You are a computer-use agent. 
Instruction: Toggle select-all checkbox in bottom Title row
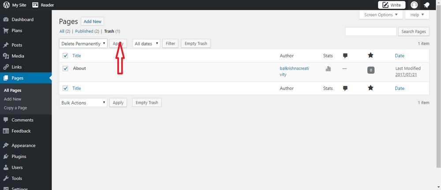pos(66,88)
